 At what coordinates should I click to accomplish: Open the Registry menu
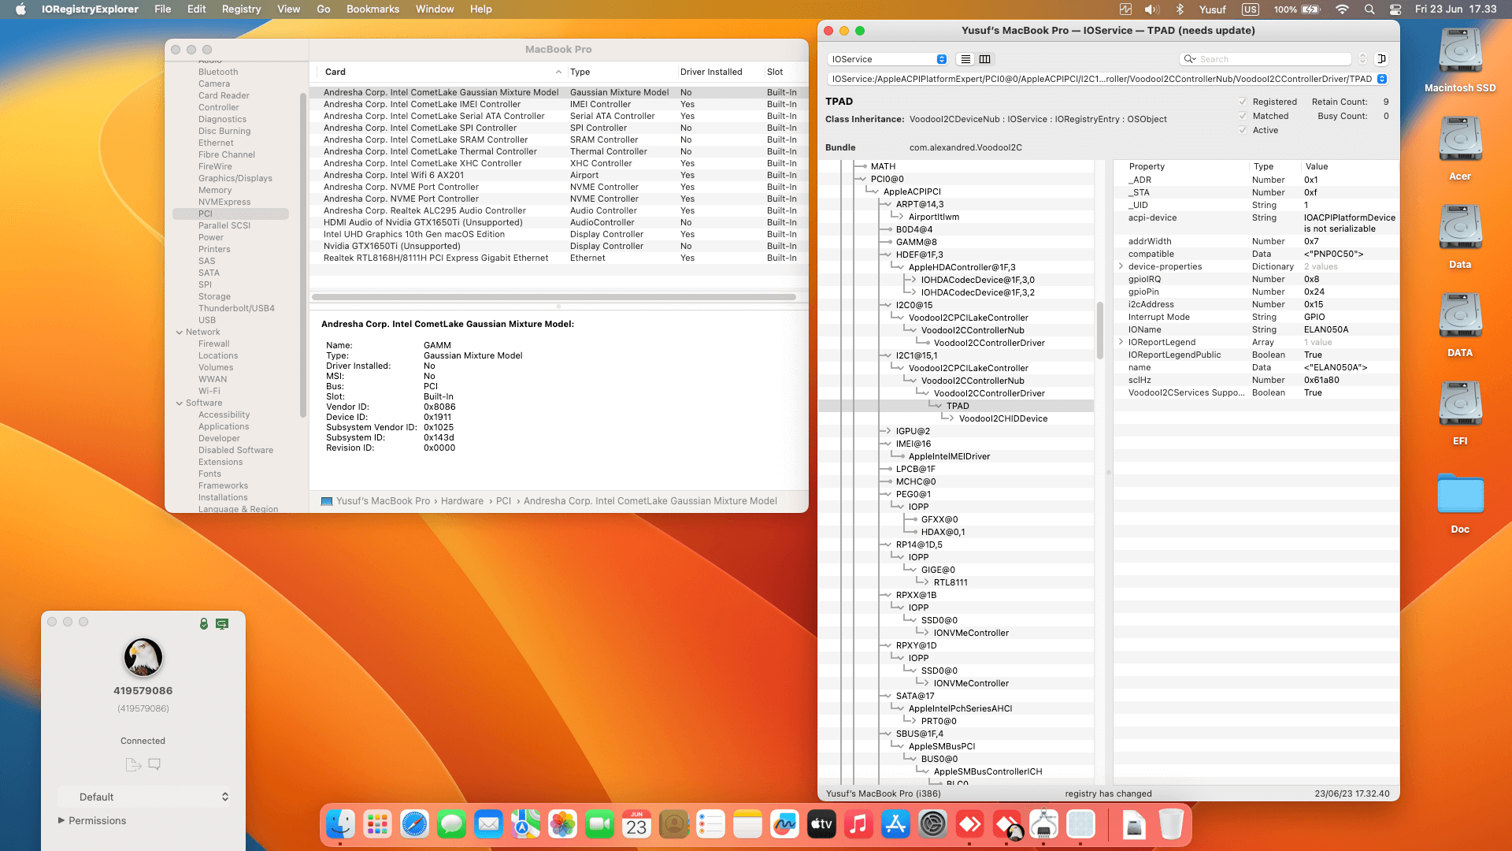241,9
